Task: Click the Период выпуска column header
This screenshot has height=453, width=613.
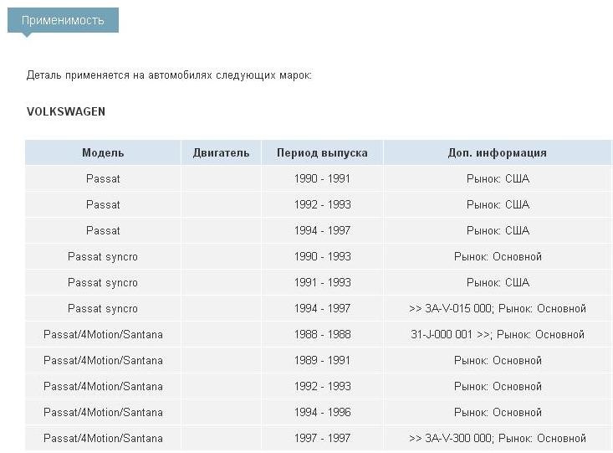Action: 322,152
